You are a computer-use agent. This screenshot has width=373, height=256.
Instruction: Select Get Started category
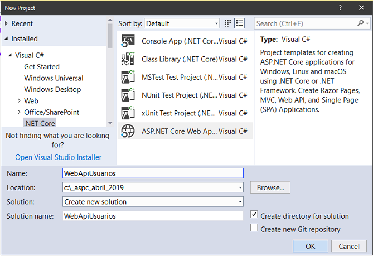42,66
